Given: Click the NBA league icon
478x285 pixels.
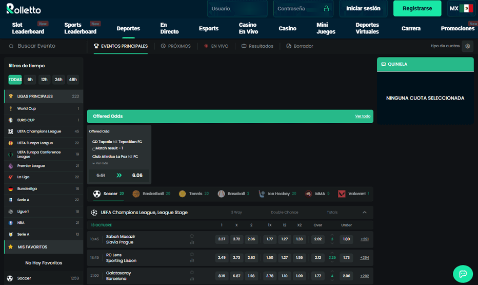Looking at the screenshot, I should click(x=11, y=223).
